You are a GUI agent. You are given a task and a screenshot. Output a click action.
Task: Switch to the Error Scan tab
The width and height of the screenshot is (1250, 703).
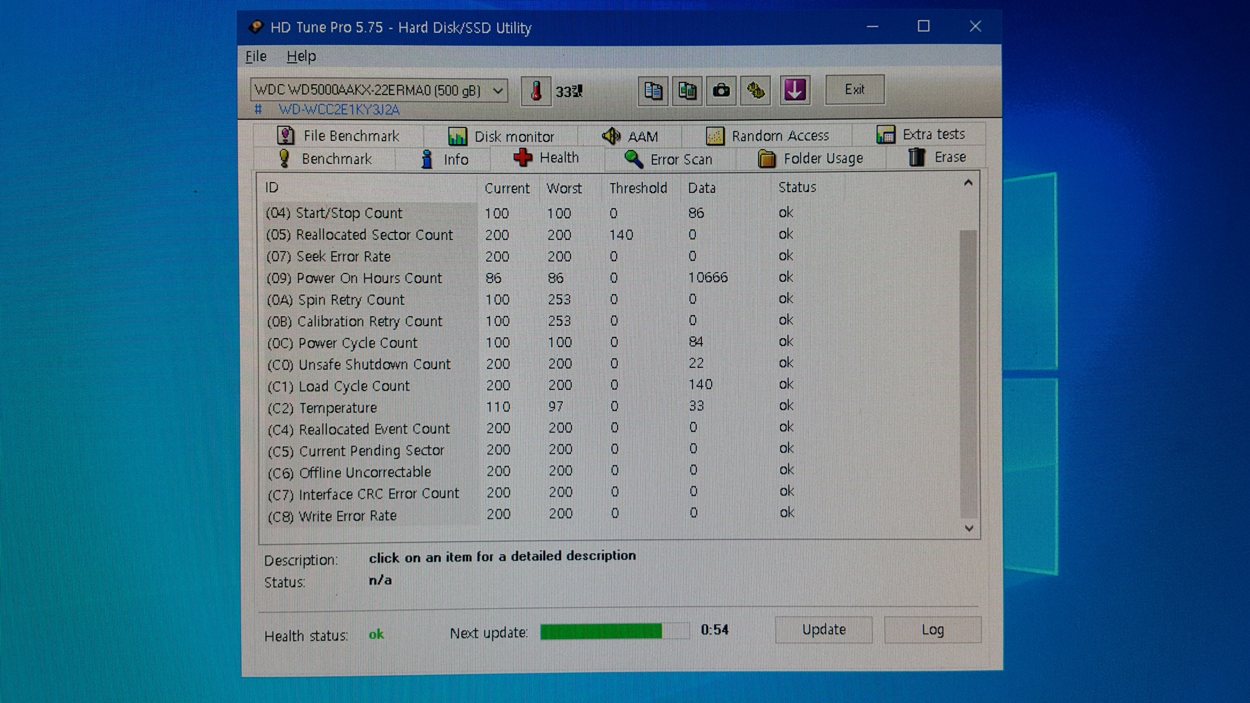668,159
